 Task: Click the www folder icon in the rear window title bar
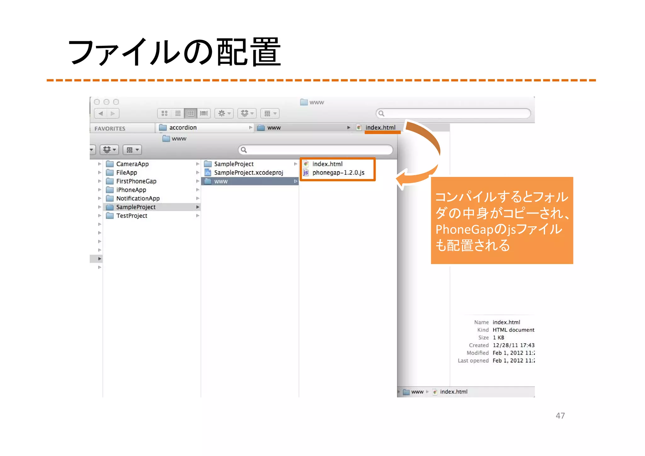point(304,102)
